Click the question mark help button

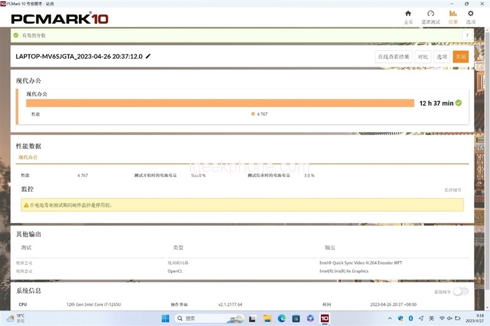point(466,36)
